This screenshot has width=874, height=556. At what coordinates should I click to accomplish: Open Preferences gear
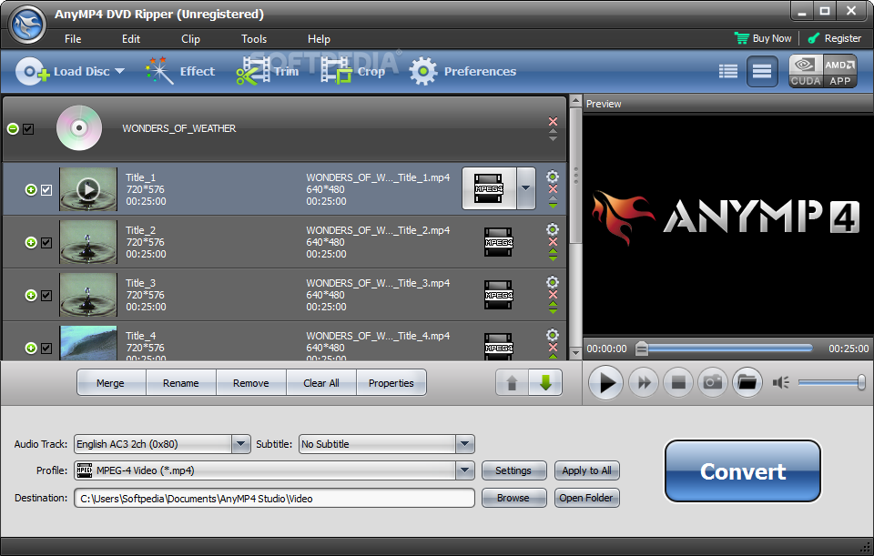click(x=423, y=71)
